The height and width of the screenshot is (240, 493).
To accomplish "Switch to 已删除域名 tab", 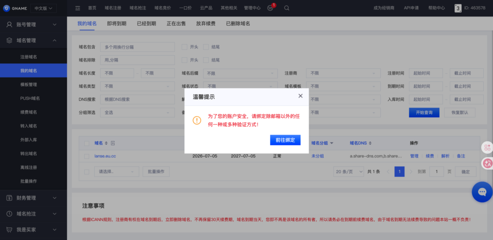I will pos(238,24).
